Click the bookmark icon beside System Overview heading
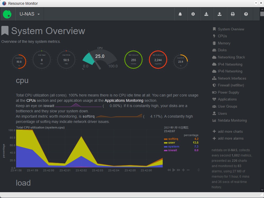The width and height of the screenshot is (264, 198). click(5, 31)
